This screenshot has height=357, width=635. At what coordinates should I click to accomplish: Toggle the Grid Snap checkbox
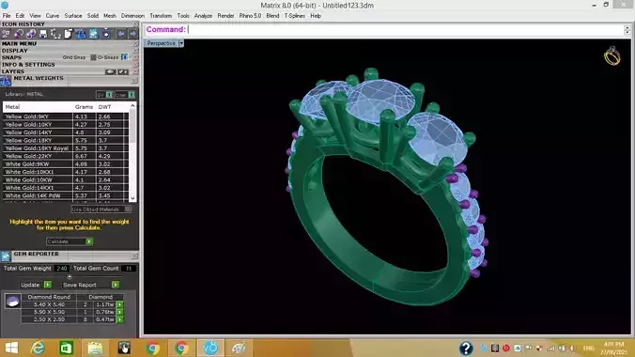tap(93, 57)
